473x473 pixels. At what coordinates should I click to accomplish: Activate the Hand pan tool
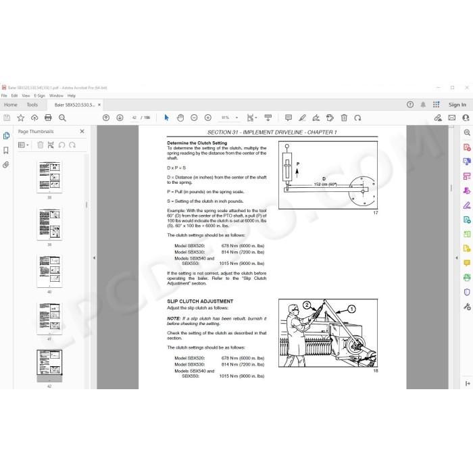click(180, 118)
